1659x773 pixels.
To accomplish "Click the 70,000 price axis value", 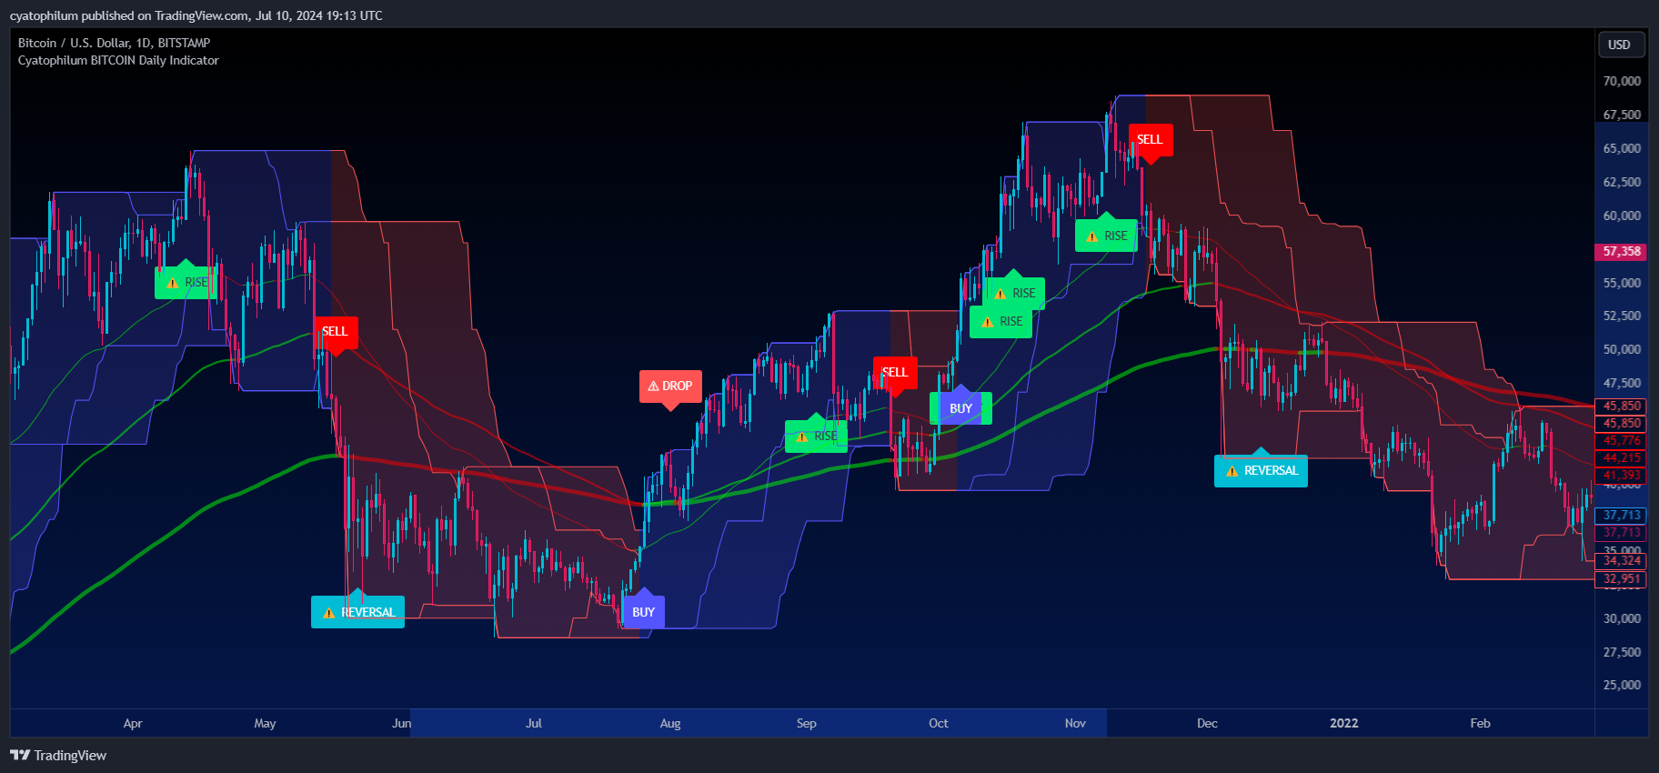I will coord(1622,81).
